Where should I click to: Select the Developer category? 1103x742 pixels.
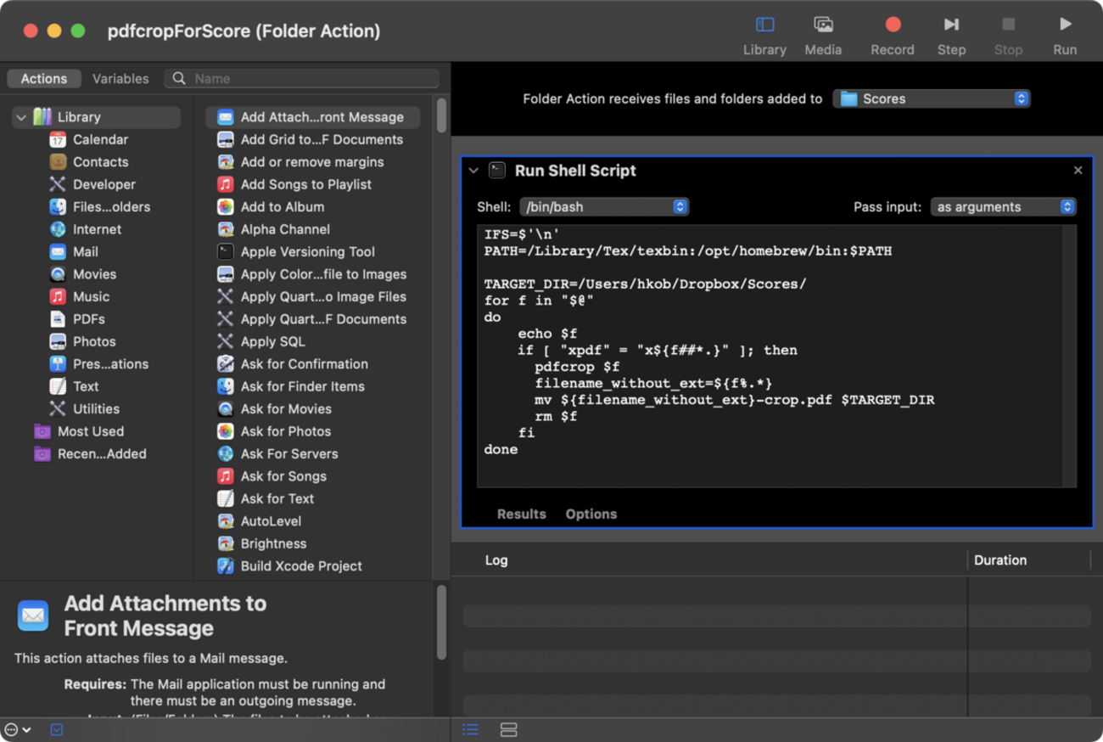[104, 184]
